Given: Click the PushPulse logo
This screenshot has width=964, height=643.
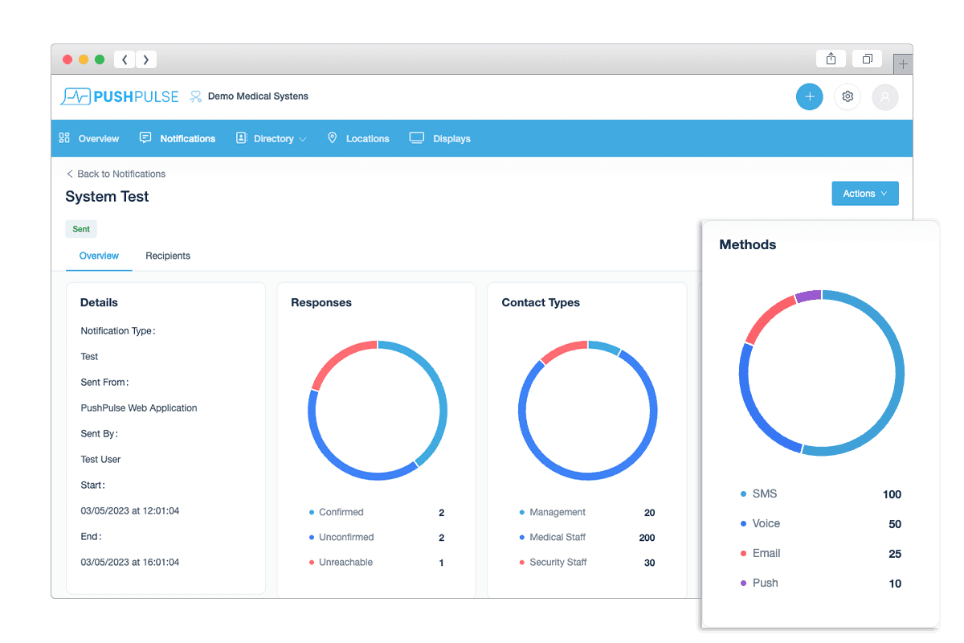Looking at the screenshot, I should pyautogui.click(x=120, y=96).
